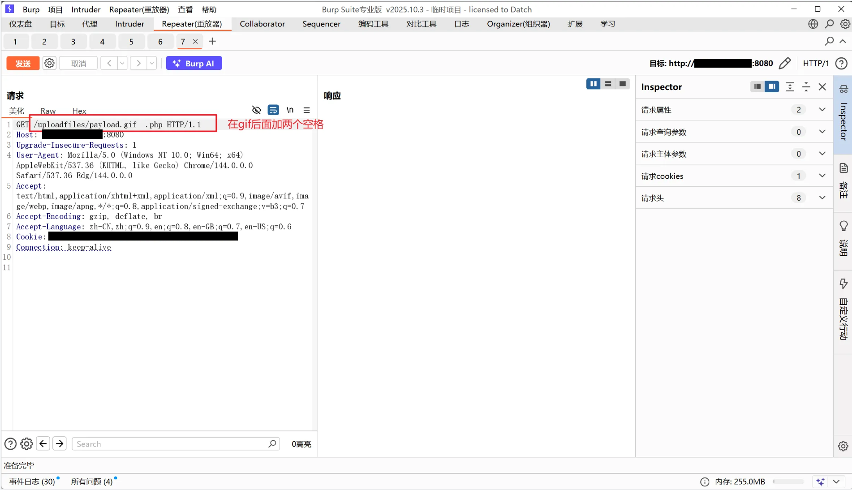Close the Inspector panel
Screen dimensions: 852x490
(822, 87)
